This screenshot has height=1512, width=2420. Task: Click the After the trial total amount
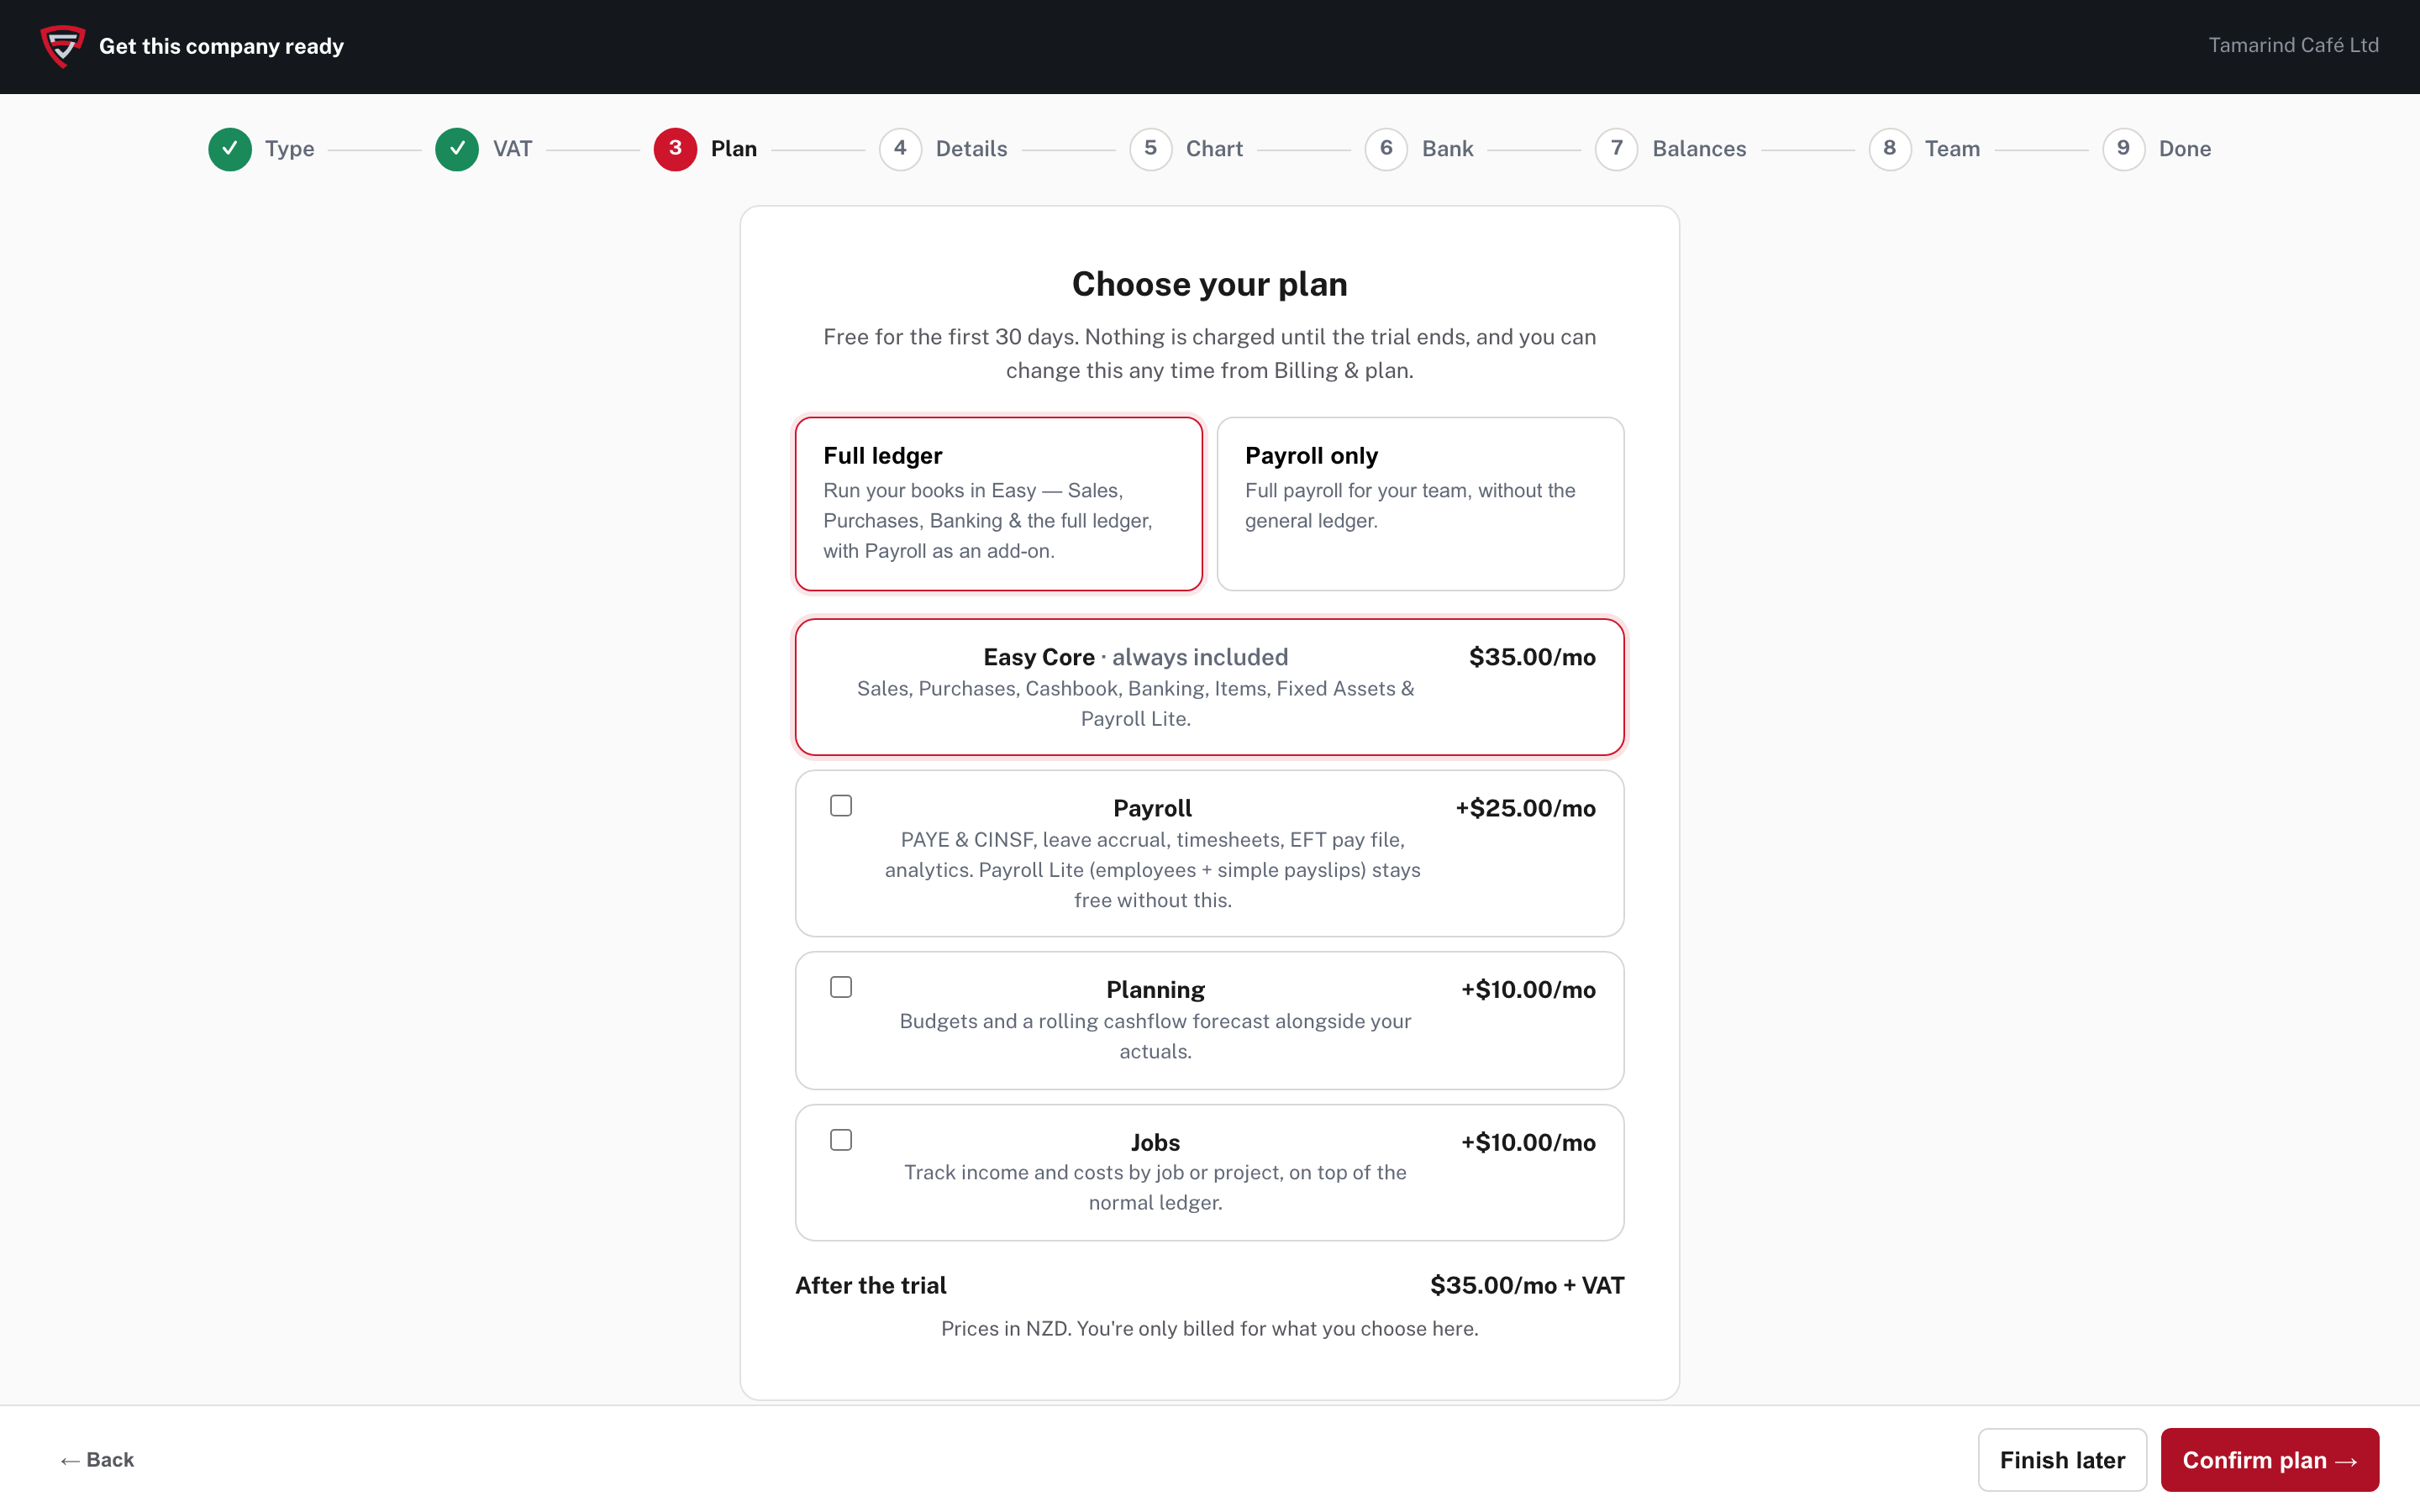click(x=1527, y=1285)
